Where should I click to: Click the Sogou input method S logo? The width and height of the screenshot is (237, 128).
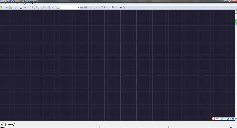tap(213, 119)
